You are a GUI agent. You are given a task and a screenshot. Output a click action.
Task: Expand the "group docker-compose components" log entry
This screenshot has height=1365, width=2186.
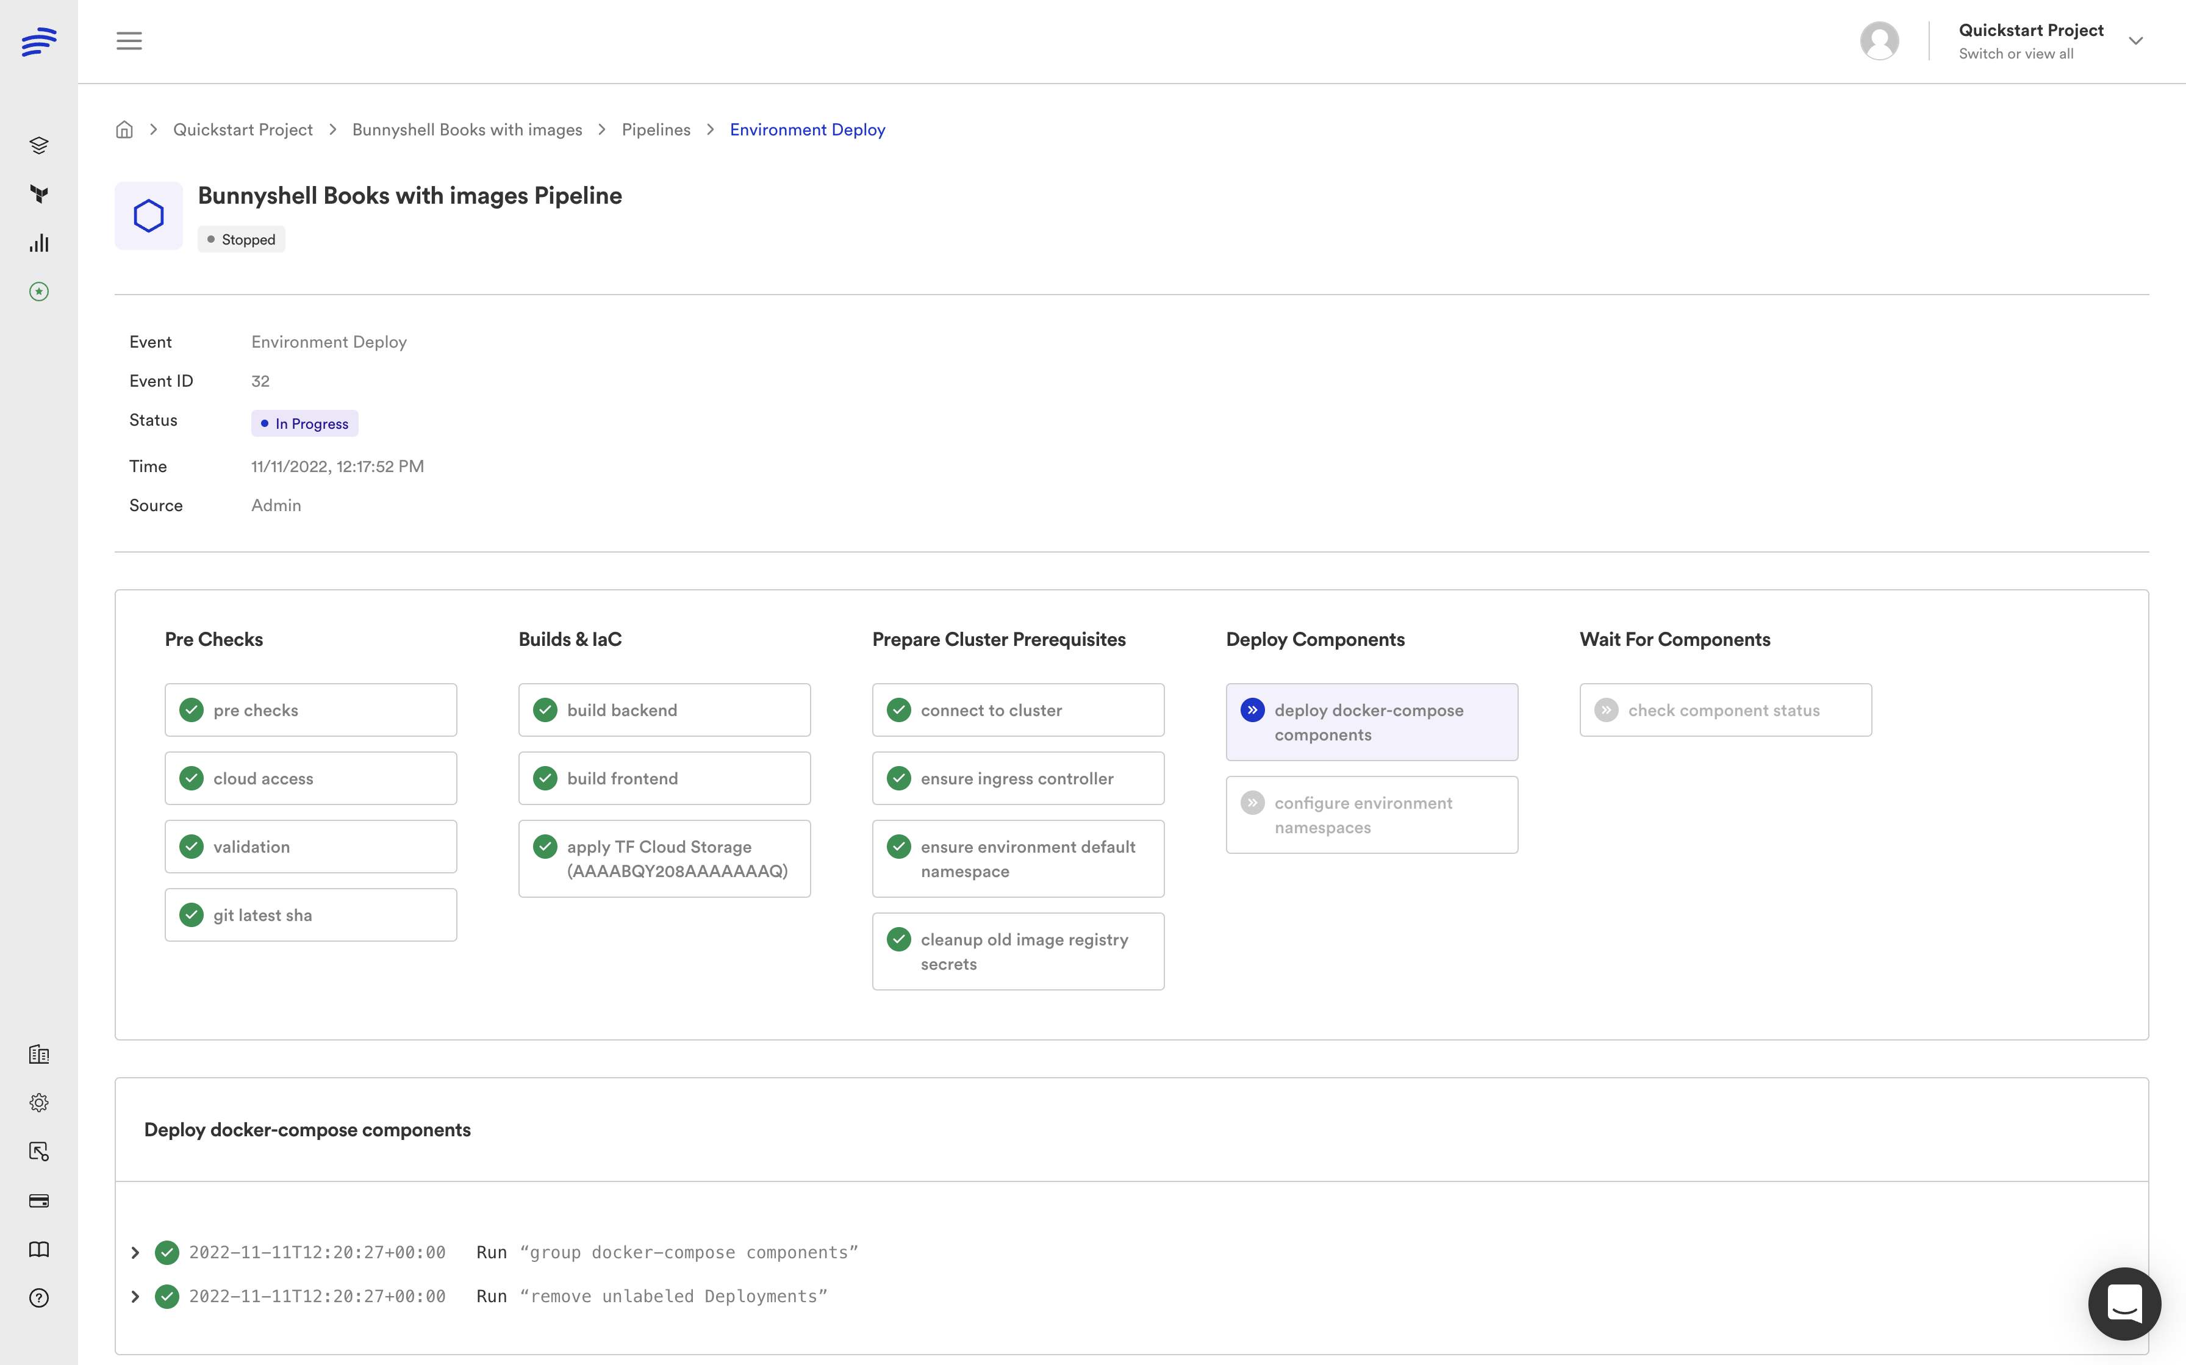(x=135, y=1252)
